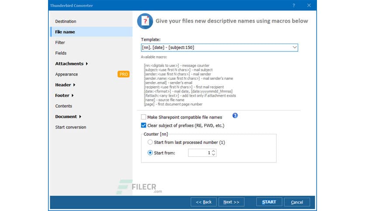The height and width of the screenshot is (211, 365).
Task: Click the [ifattach] macro description line
Action: (190, 96)
